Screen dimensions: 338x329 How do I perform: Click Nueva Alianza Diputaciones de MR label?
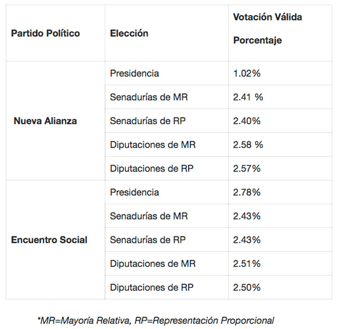tap(153, 144)
